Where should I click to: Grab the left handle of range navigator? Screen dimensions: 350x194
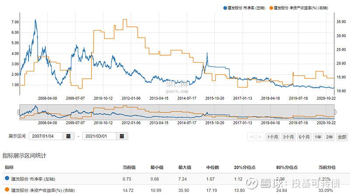tap(19, 112)
